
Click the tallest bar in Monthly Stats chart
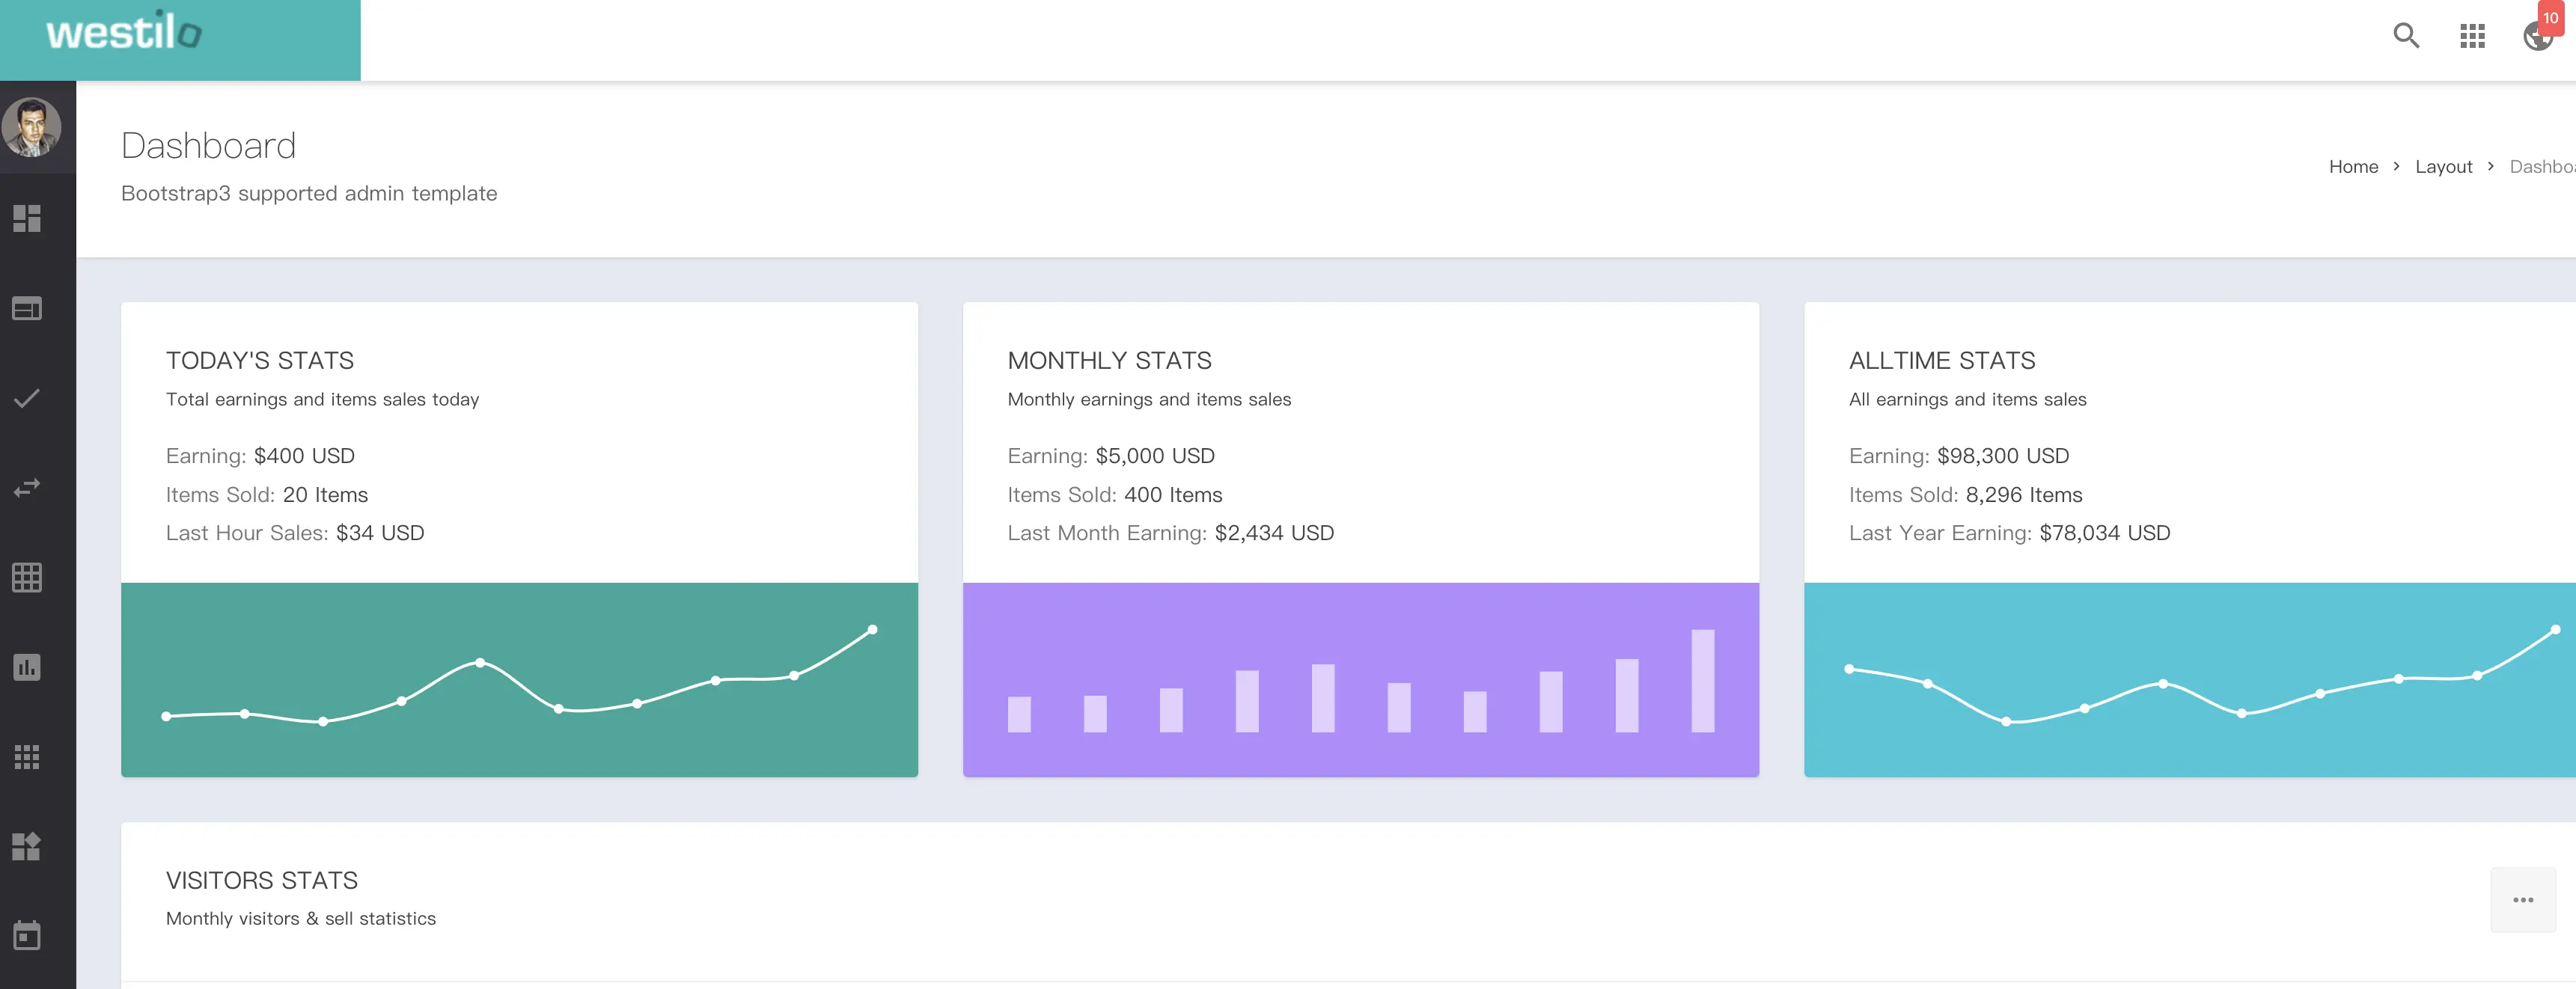pyautogui.click(x=1702, y=680)
